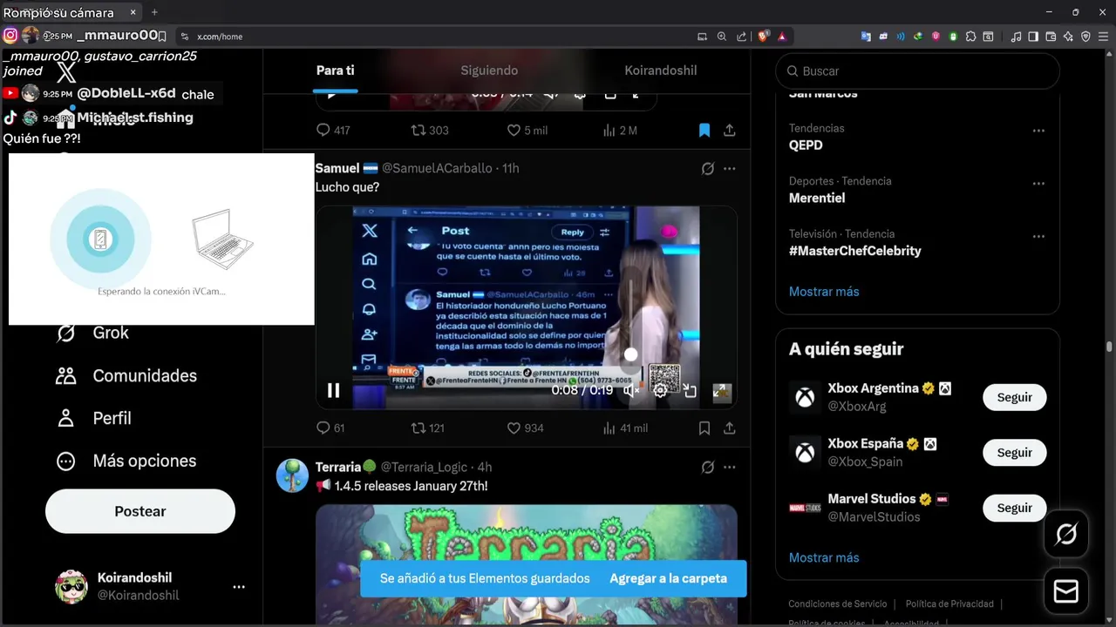Click Agregar a la carpeta
Image resolution: width=1116 pixels, height=627 pixels.
pos(668,578)
